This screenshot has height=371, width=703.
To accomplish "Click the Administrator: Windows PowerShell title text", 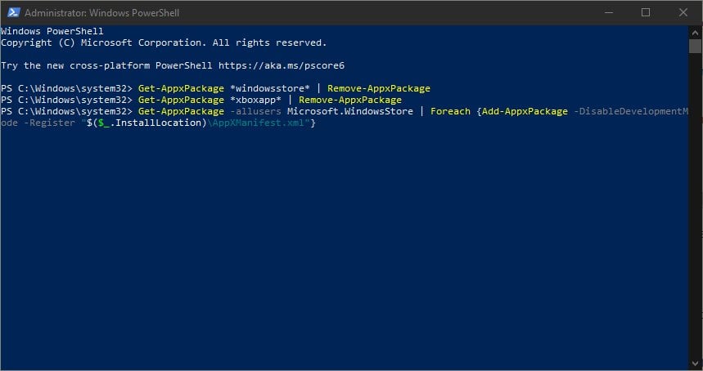I will [101, 13].
